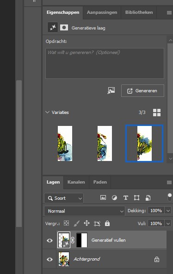Switch to the Bibliotheken tab
The height and width of the screenshot is (274, 173).
[x=139, y=12]
